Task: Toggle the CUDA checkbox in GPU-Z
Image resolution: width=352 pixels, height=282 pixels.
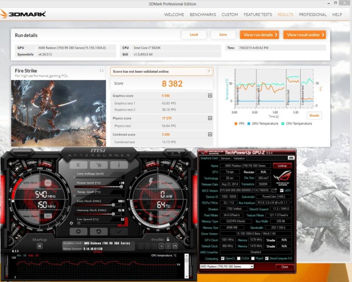Action: (x=239, y=258)
